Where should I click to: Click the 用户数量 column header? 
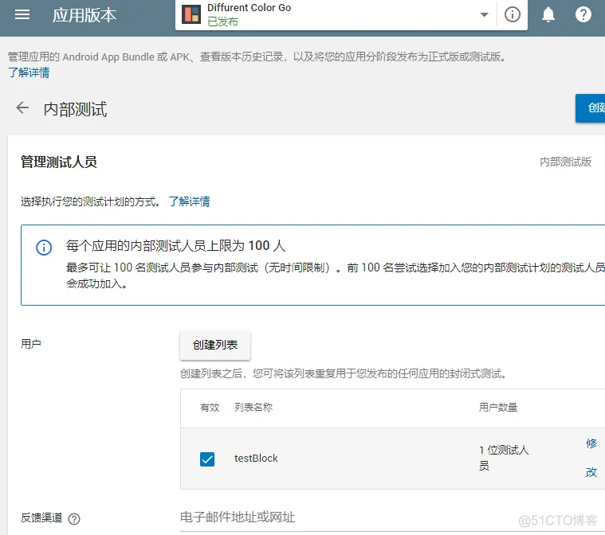coord(497,408)
